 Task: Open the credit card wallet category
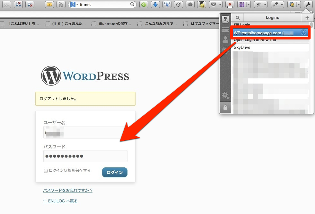225,30
